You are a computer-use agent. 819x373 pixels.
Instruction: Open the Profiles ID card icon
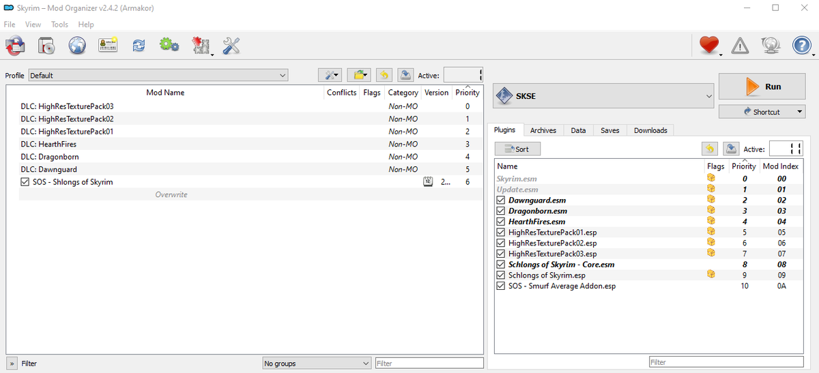pyautogui.click(x=108, y=46)
